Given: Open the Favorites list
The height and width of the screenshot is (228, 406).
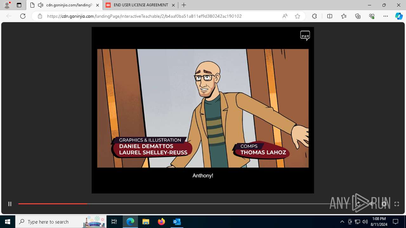Looking at the screenshot, I should pos(344,16).
